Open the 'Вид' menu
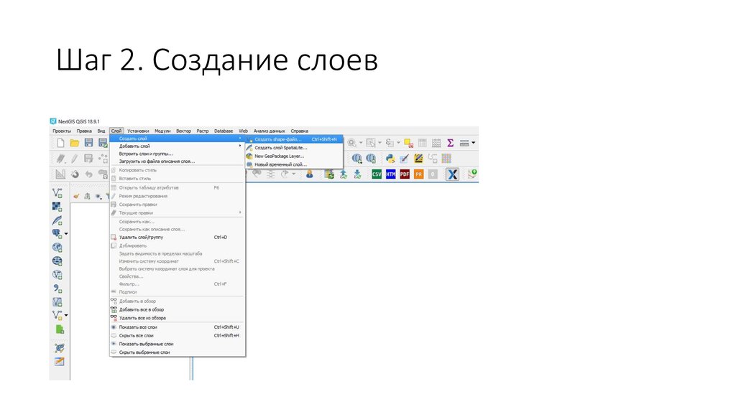736x412 pixels. [101, 131]
